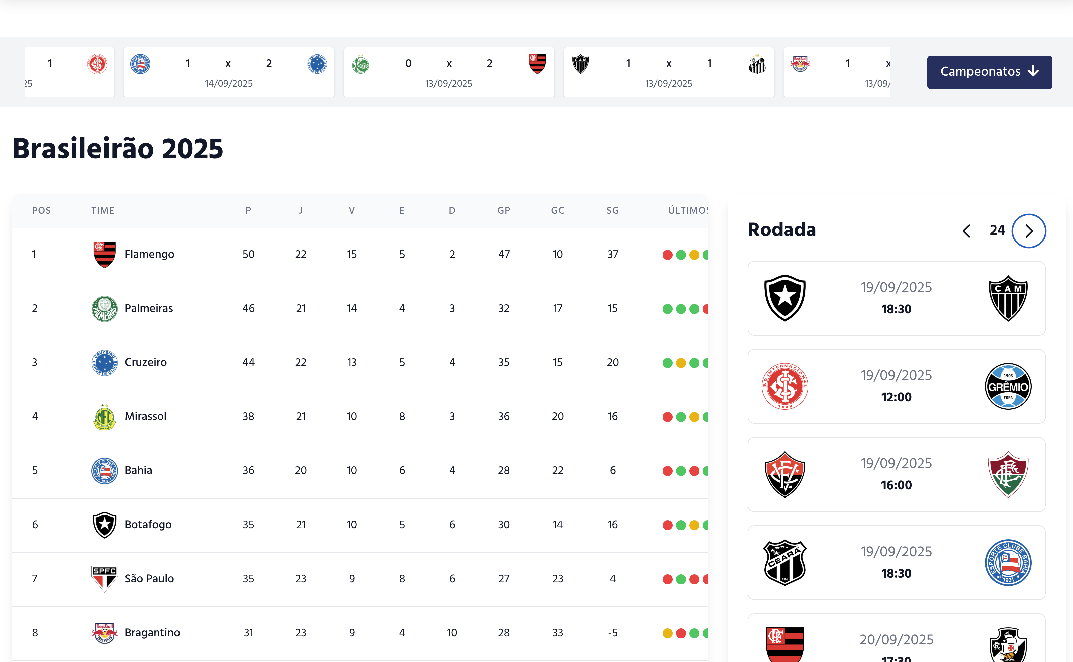Image resolution: width=1073 pixels, height=662 pixels.
Task: Open the Botafogo vs Atlético Mineiro fixture
Action: click(x=896, y=298)
